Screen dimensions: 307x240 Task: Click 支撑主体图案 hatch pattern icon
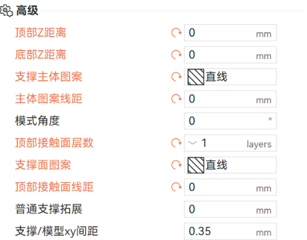pos(196,77)
